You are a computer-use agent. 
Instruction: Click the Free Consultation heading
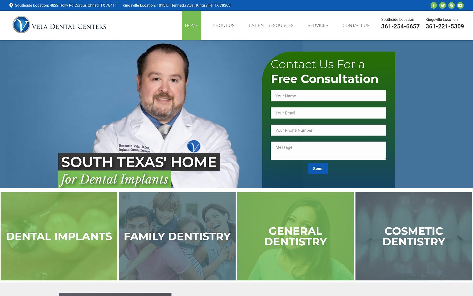325,79
